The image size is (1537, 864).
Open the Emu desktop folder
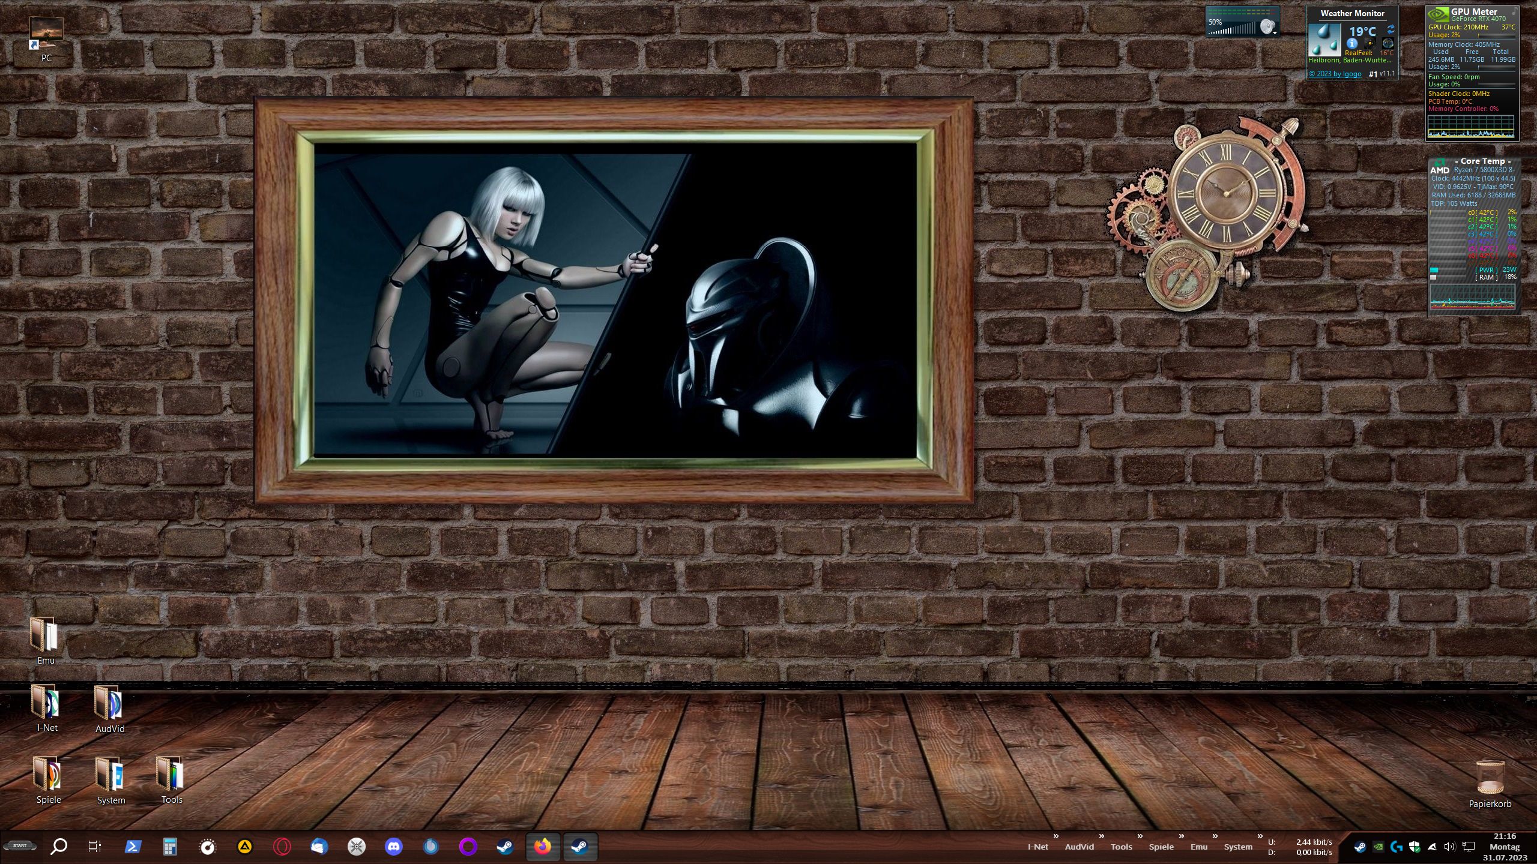[46, 641]
